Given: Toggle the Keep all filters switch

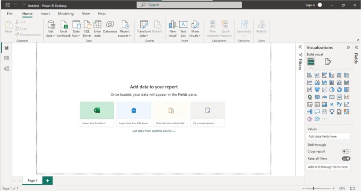Looking at the screenshot, I should pos(346,158).
